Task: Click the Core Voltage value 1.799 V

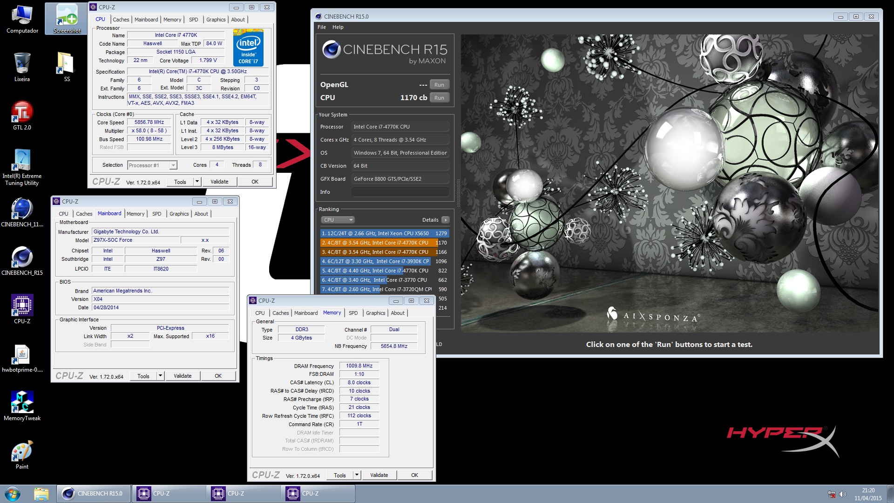Action: click(x=208, y=61)
